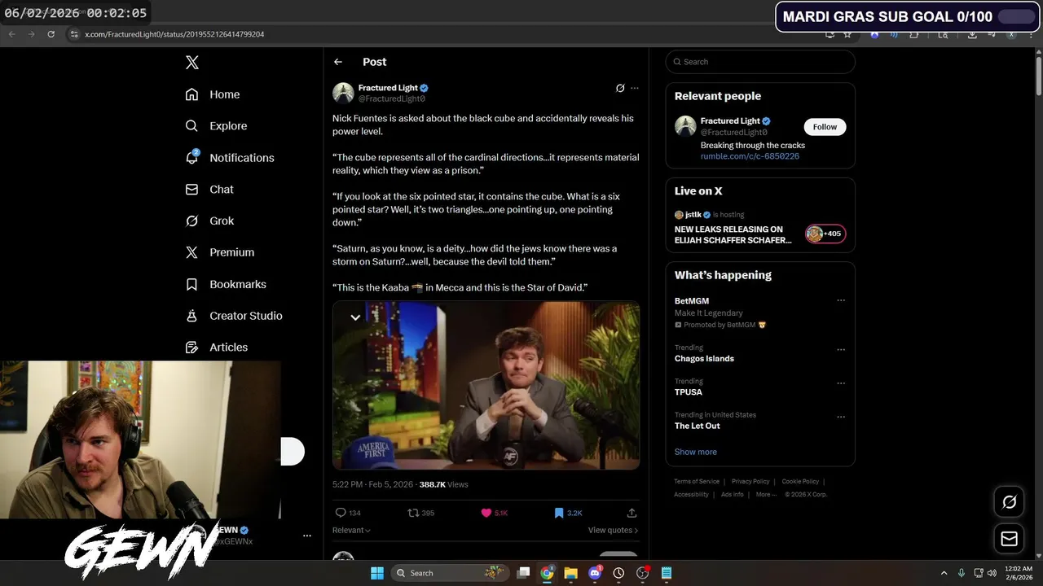1043x586 pixels.
Task: Open Bookmarks in the sidebar
Action: tap(226, 284)
